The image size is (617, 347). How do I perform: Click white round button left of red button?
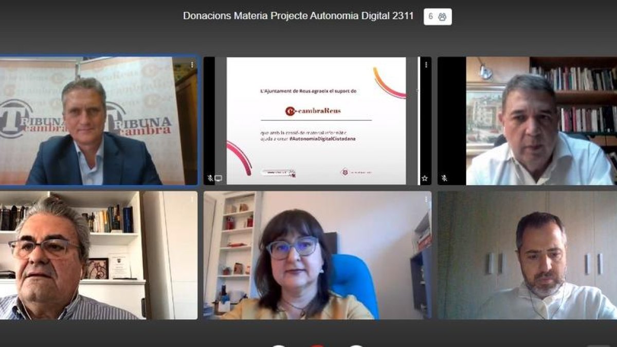[x=278, y=345]
